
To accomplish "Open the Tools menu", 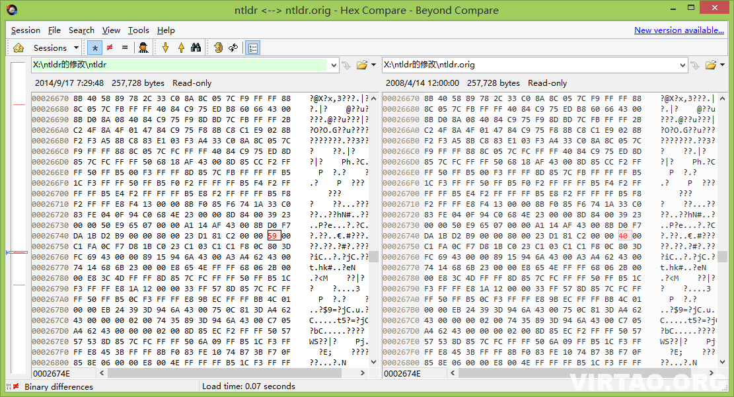I will pos(139,30).
